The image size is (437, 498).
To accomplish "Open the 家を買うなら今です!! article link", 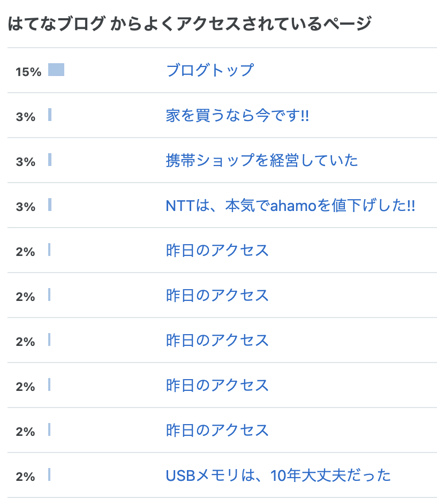I will tap(237, 115).
